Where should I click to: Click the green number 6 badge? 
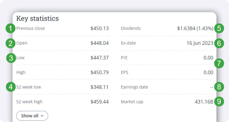click(x=219, y=43)
